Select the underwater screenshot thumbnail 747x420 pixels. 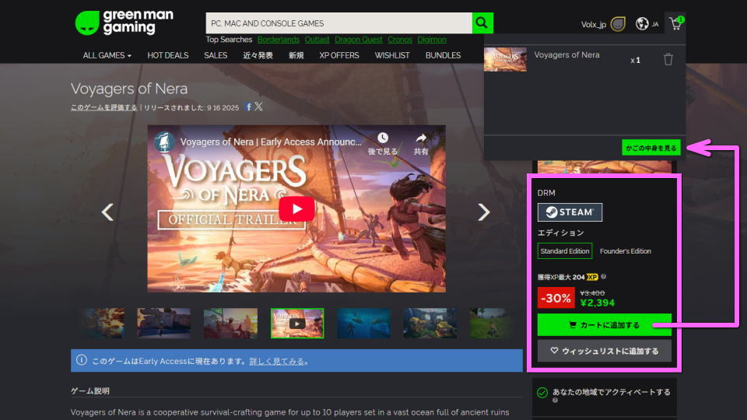(x=363, y=323)
